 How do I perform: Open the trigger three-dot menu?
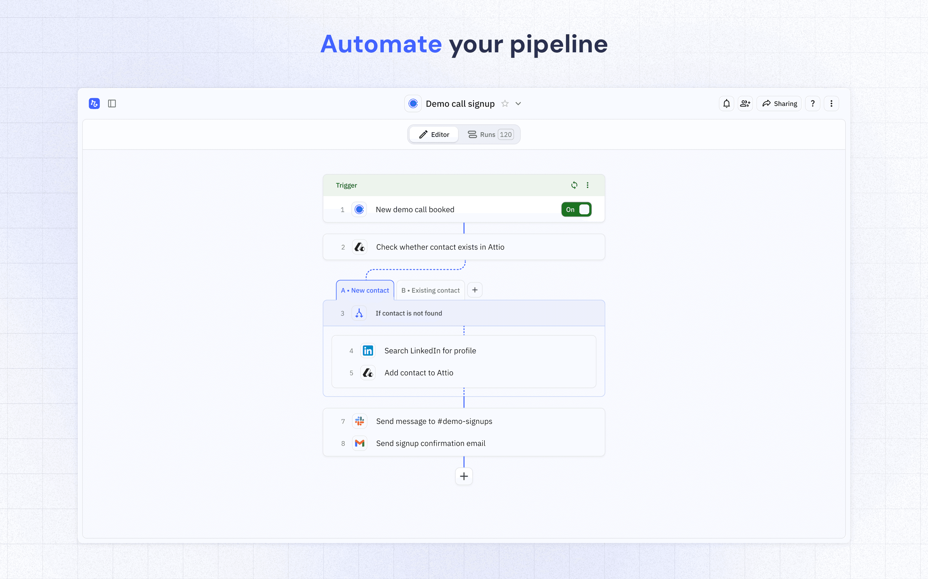point(588,185)
